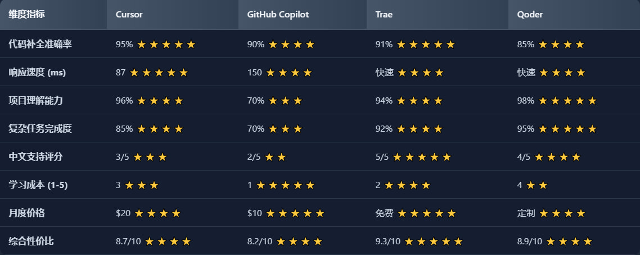Select the 月度价格 row label
This screenshot has width=640, height=255.
point(27,213)
